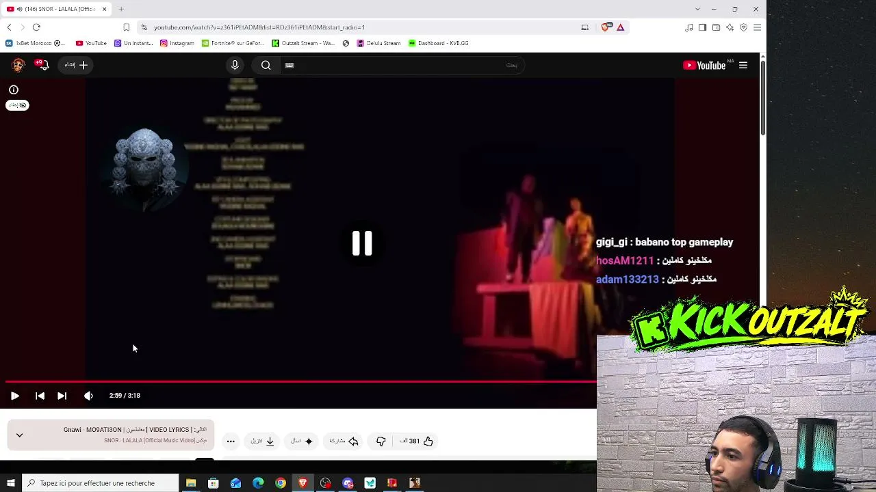Open the Brave wallet icon in toolbar

click(x=717, y=27)
